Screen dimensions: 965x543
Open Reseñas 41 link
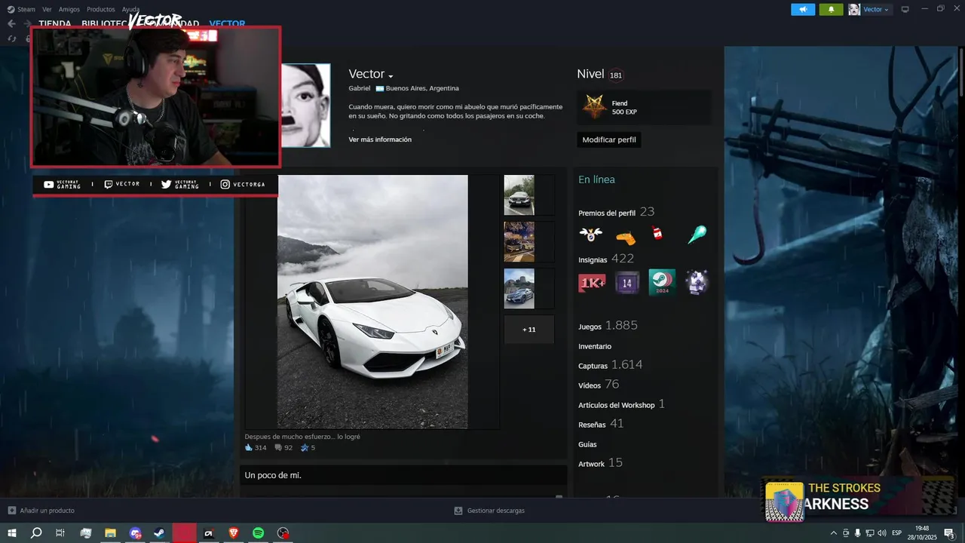click(601, 424)
